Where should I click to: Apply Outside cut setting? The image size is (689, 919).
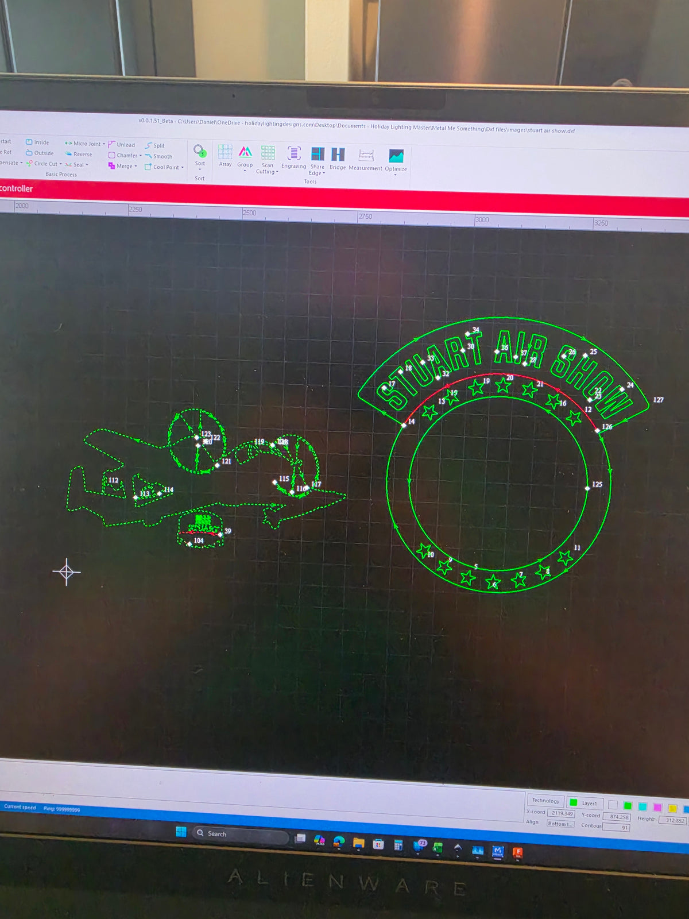(40, 153)
